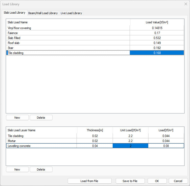Viewport: 190px width, 186px height.
Task: Select the Vinyl floor covering row
Action: pyautogui.click(x=20, y=28)
